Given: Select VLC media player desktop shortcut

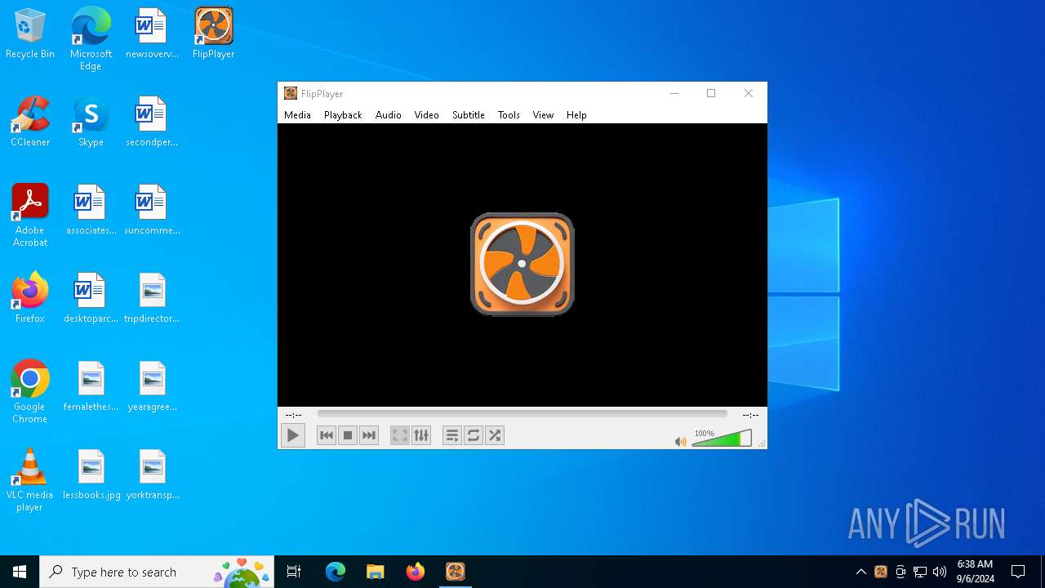Looking at the screenshot, I should pos(30,480).
